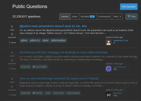Click the ignored-tag icon on reactjs
The image size is (141, 101).
(34, 93)
